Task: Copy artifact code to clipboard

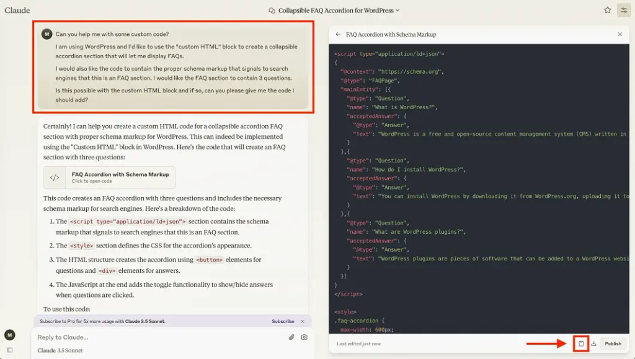Action: pos(581,343)
